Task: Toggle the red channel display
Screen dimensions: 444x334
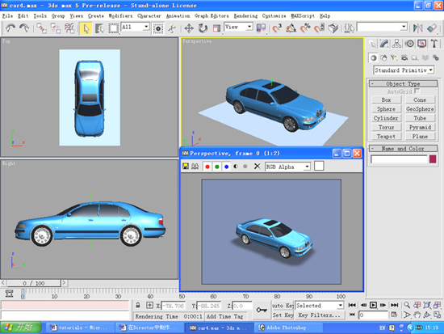Action: tap(207, 167)
